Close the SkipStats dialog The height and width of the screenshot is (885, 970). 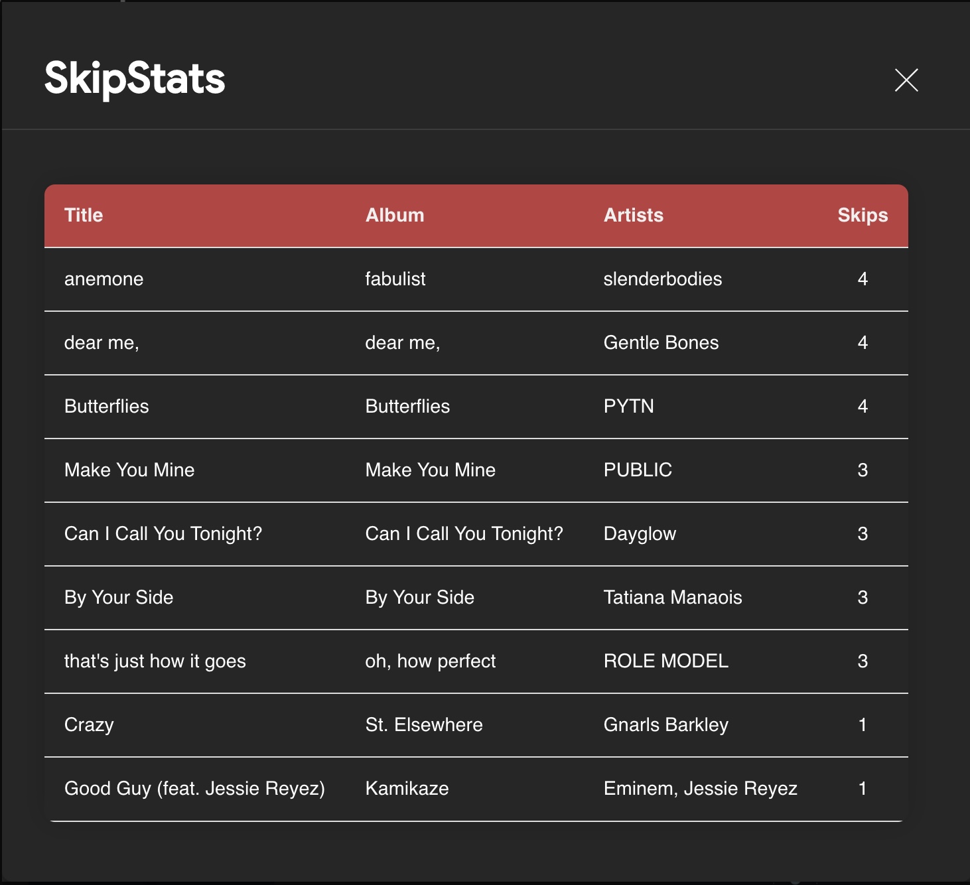[906, 80]
